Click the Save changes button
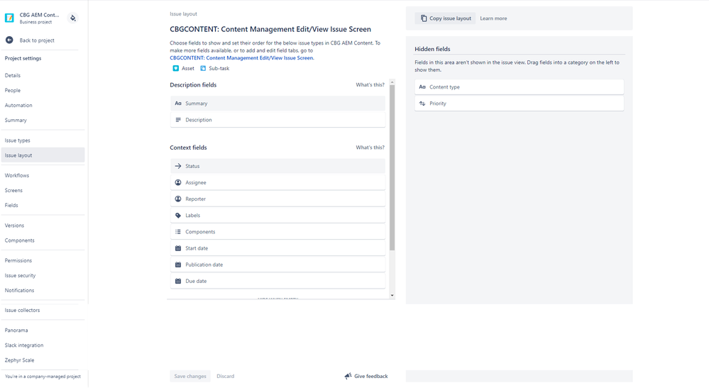Viewport: 709px width, 388px height. coord(190,376)
